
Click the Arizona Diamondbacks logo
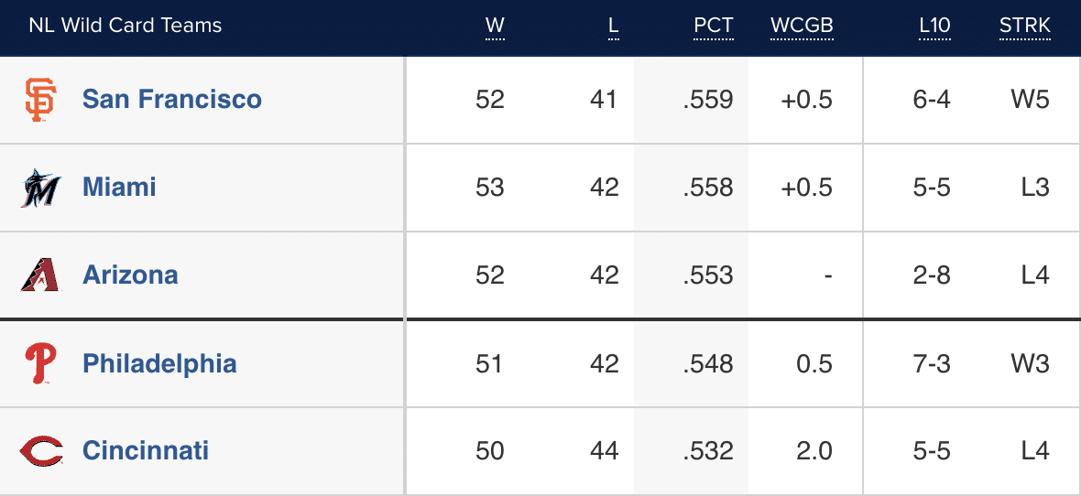pyautogui.click(x=40, y=275)
